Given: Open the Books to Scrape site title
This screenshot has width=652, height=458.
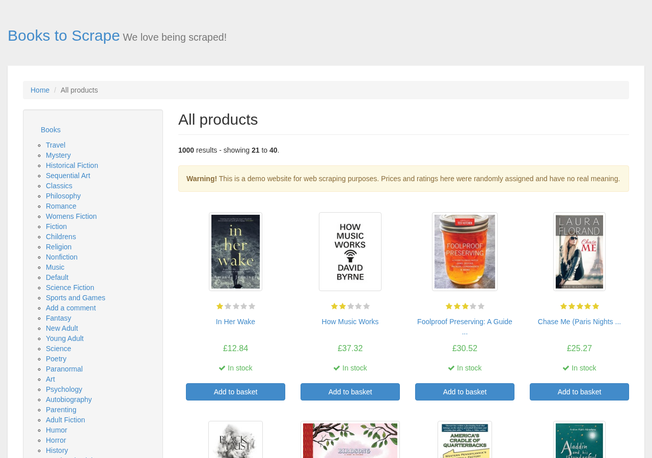Looking at the screenshot, I should pyautogui.click(x=64, y=36).
